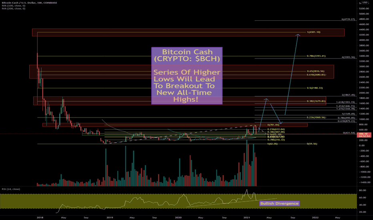Click 5200.00 on the price axis
The height and width of the screenshot is (220, 373).
(x=364, y=8)
